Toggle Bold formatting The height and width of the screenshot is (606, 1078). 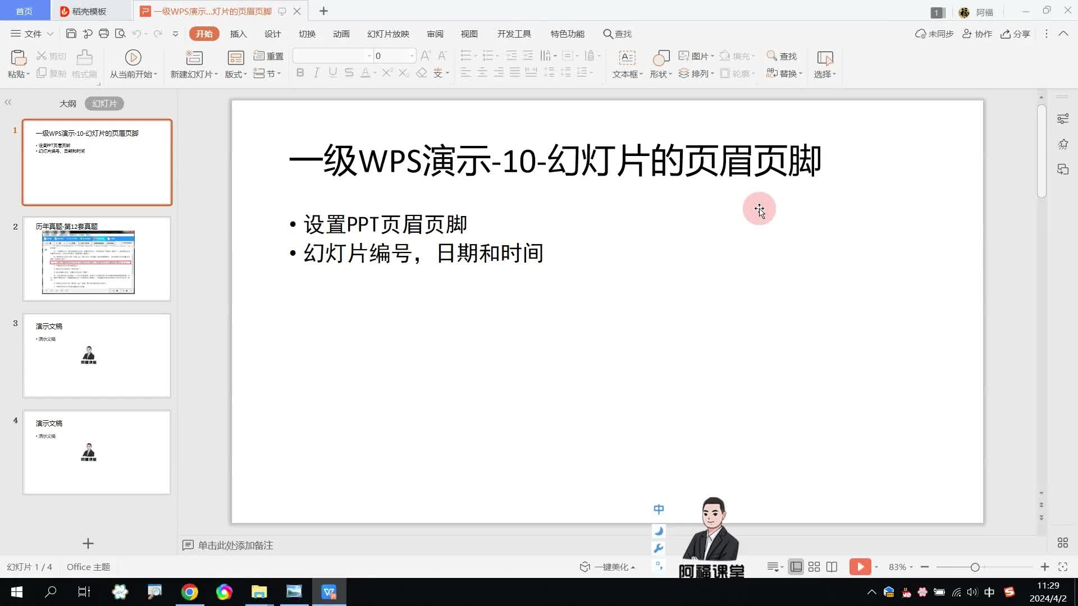(x=300, y=73)
